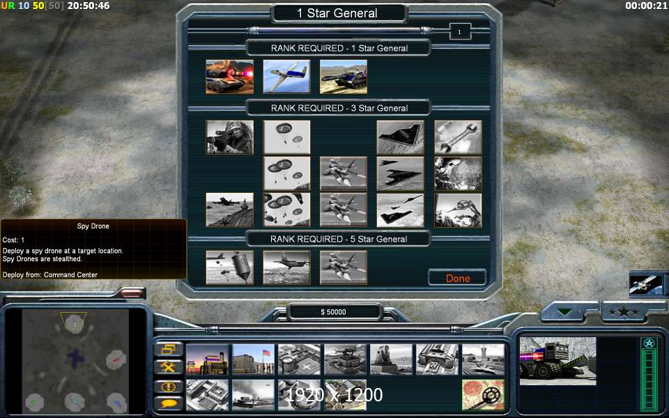Select the bottom icon in the repair column
This screenshot has width=669, height=418.
click(458, 210)
